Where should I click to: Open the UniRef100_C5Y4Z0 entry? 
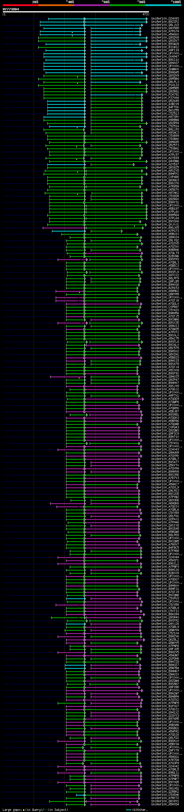pyautogui.click(x=165, y=310)
